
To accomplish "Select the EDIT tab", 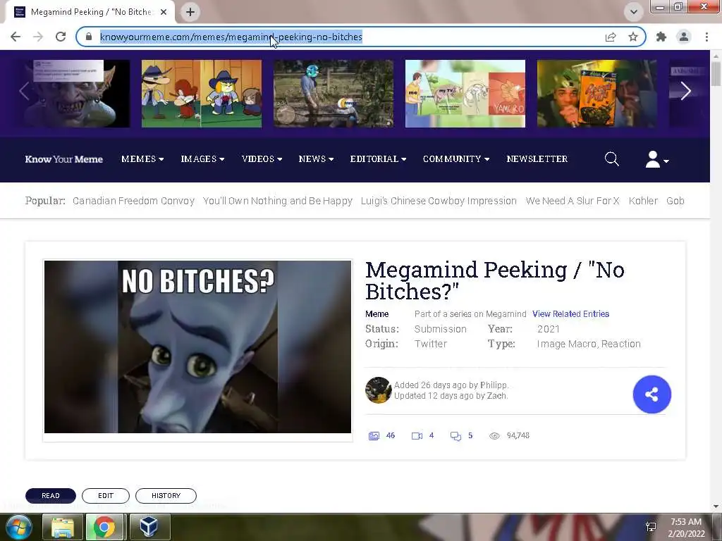I will [106, 495].
